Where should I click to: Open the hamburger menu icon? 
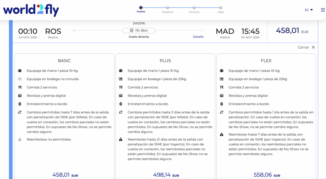323,10
